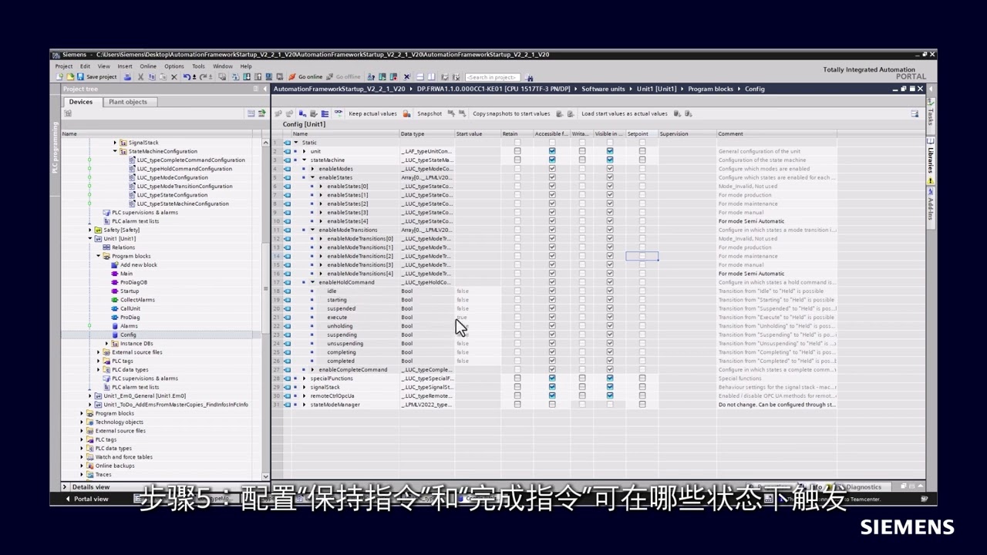Click Keep actual values button
Screen dimensions: 987x555
[x=372, y=113]
